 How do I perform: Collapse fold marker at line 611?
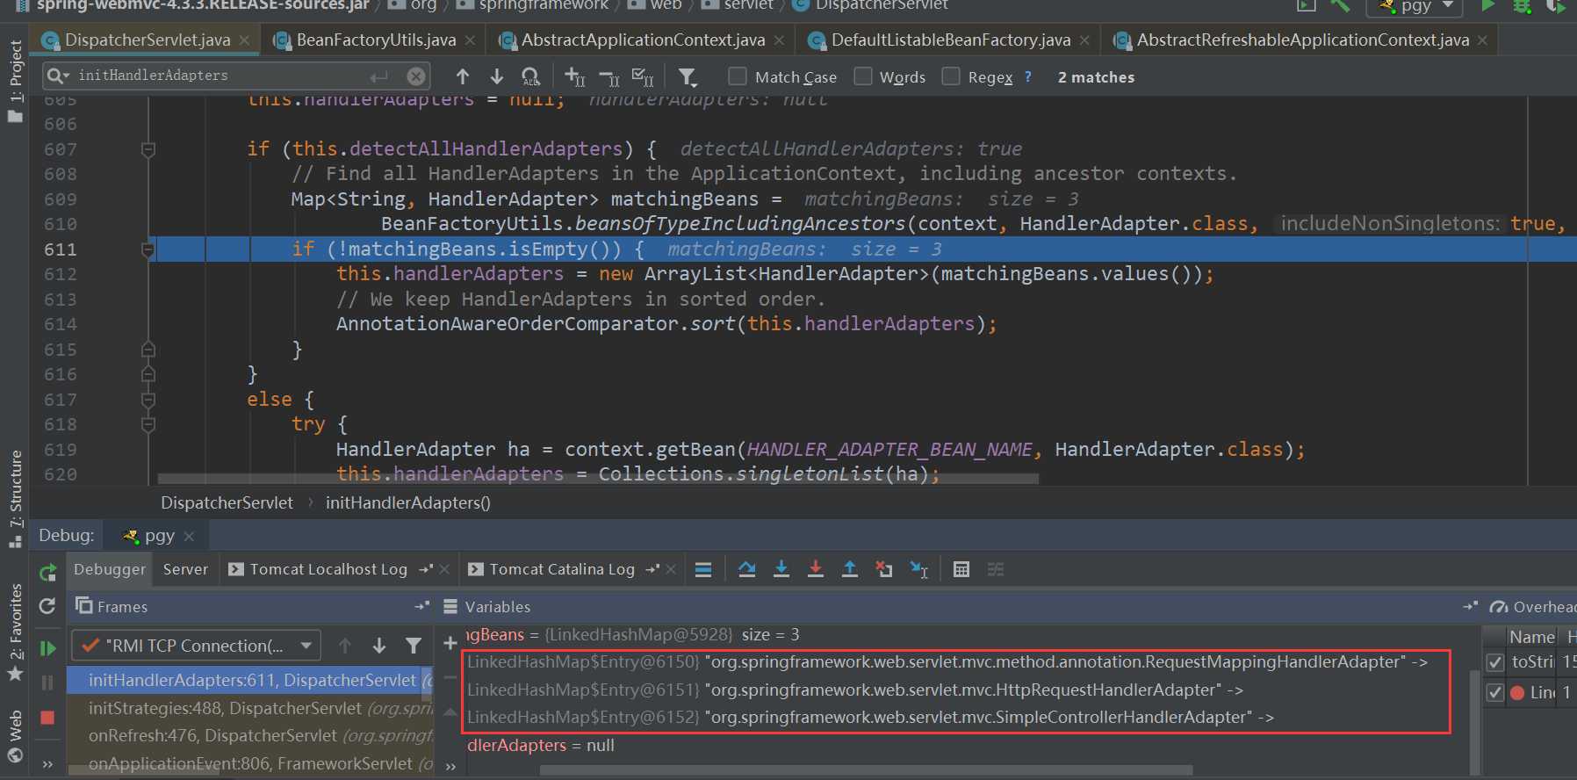click(x=148, y=249)
